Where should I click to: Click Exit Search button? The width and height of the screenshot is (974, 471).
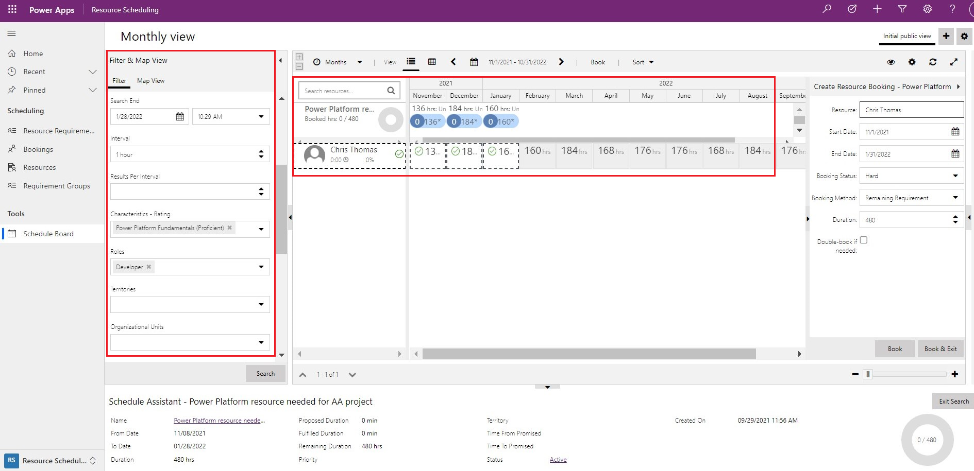click(953, 401)
